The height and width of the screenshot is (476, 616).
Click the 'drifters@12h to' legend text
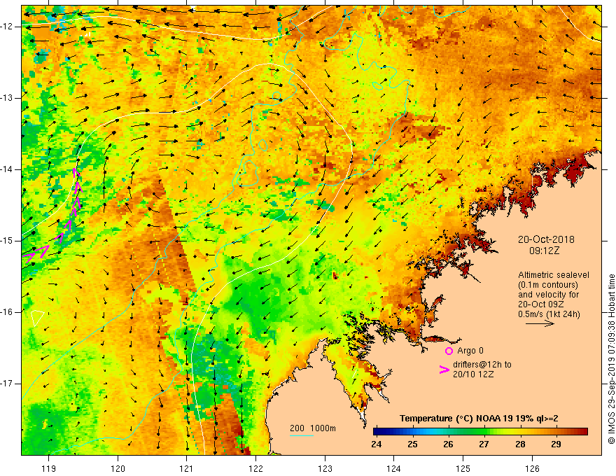(x=482, y=365)
